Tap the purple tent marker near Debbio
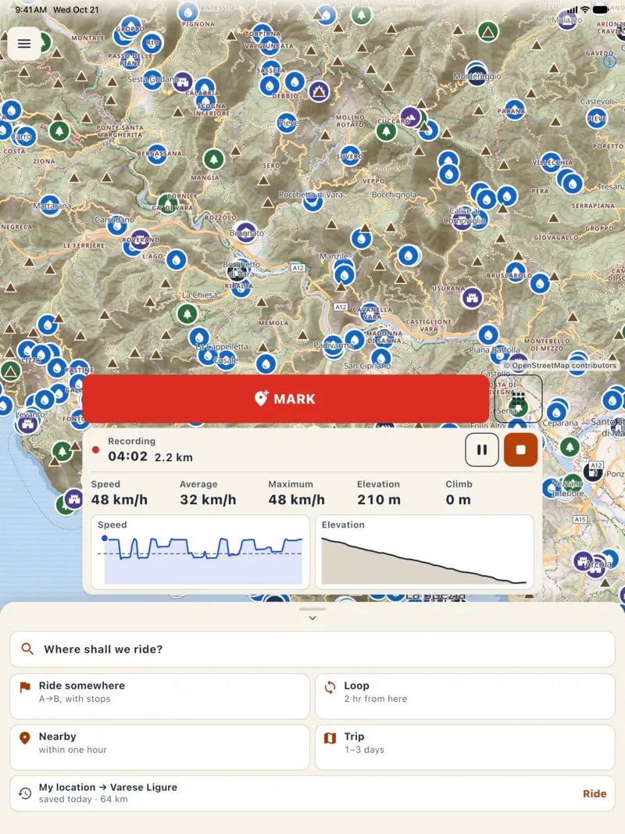Viewport: 625px width, 834px height. point(319,91)
